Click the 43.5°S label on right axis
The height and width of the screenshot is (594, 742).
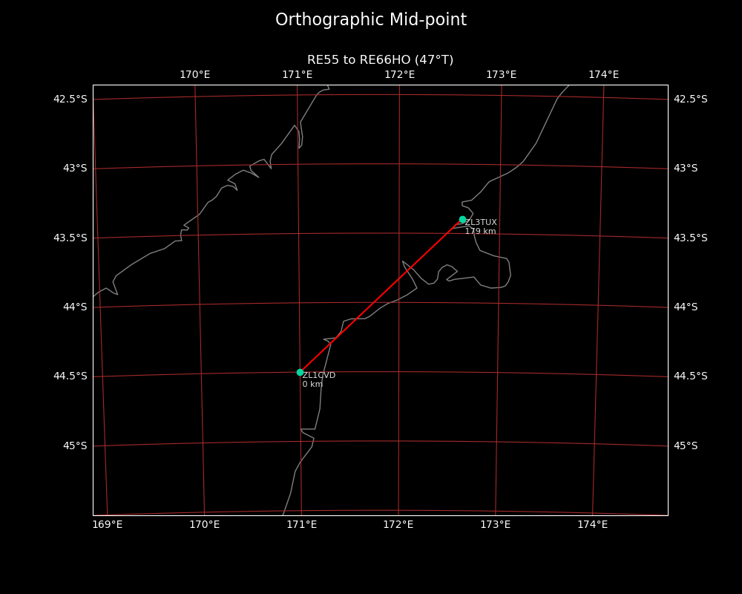click(x=690, y=238)
